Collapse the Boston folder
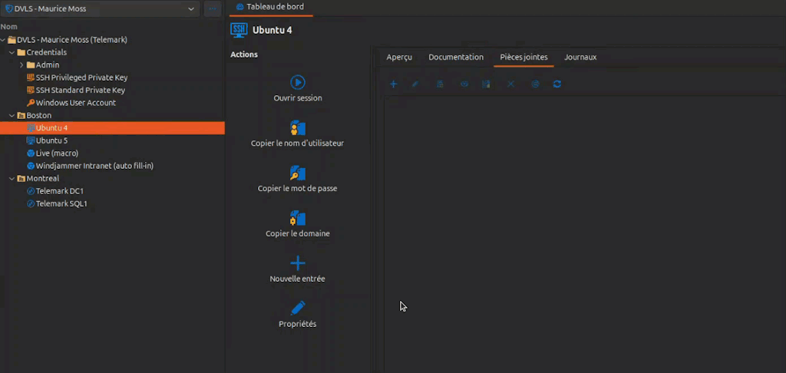 point(12,115)
